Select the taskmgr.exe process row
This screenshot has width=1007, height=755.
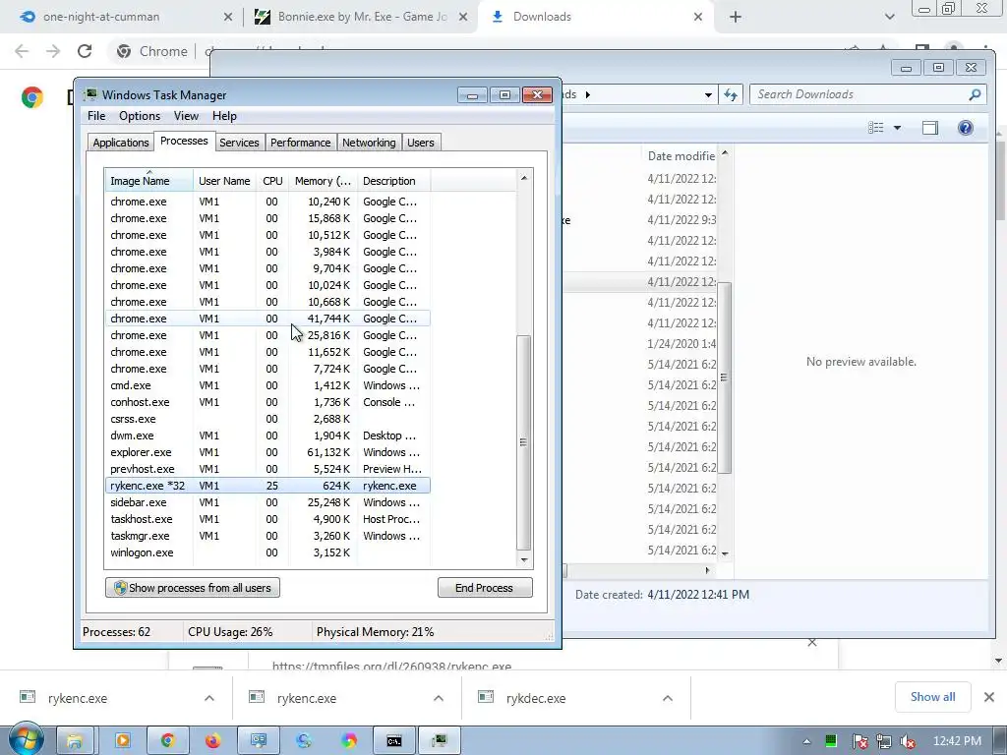click(x=267, y=536)
